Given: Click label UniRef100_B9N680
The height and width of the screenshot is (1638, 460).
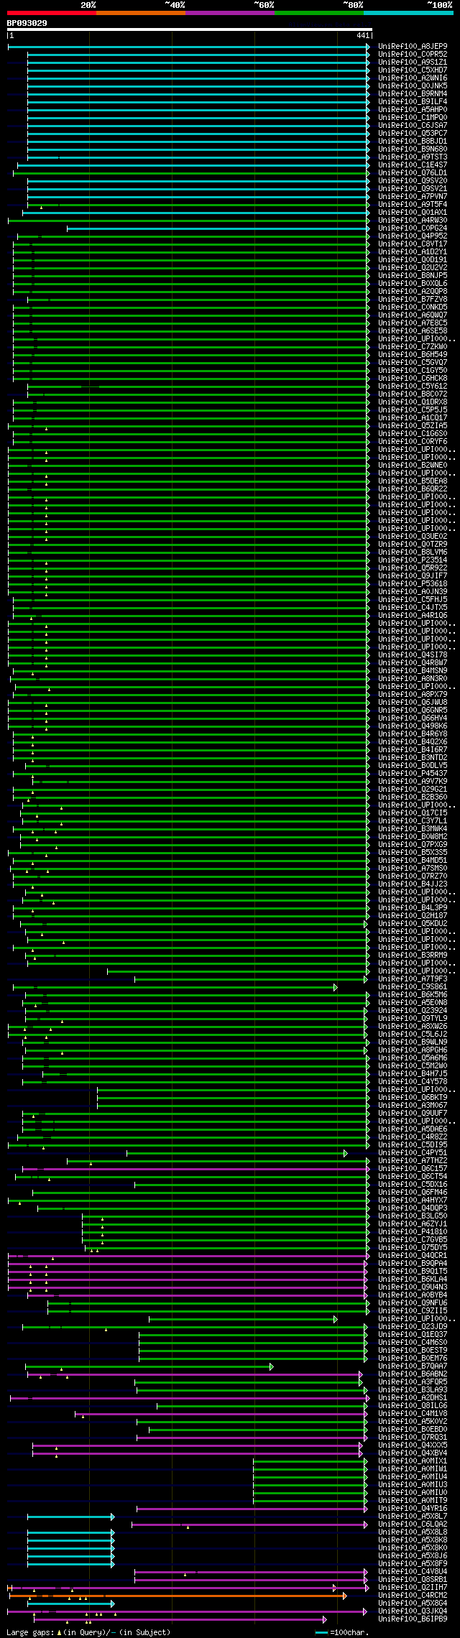Looking at the screenshot, I should 413,149.
